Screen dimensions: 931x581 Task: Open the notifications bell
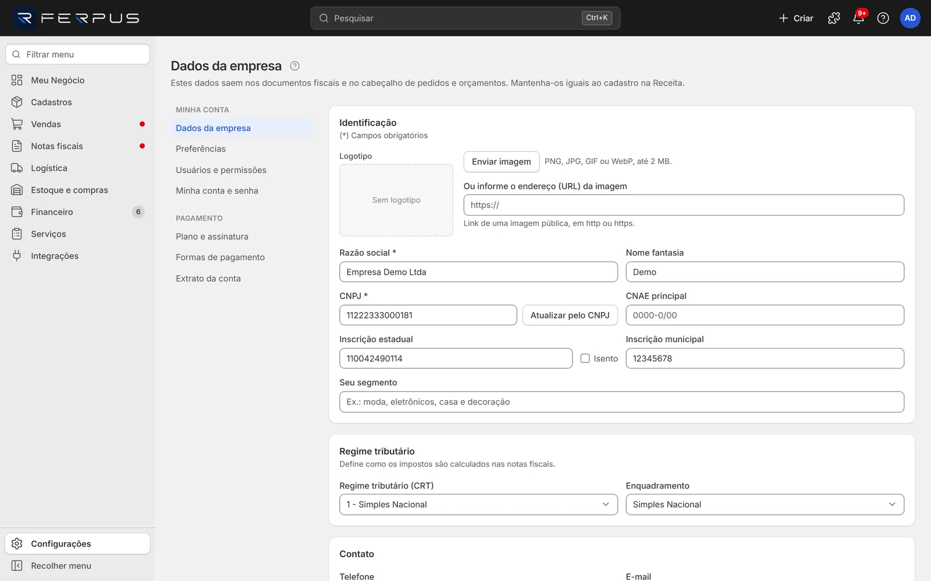tap(858, 18)
